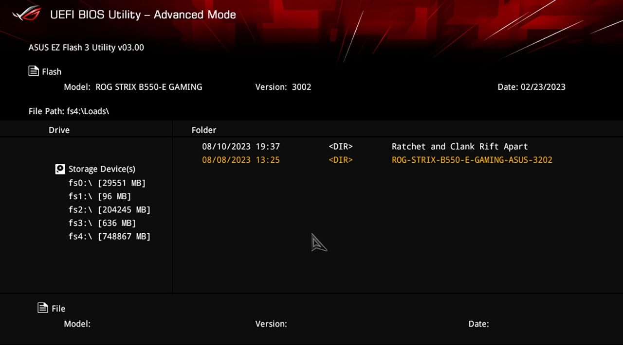Click the Storage Device(s) label

tap(102, 169)
